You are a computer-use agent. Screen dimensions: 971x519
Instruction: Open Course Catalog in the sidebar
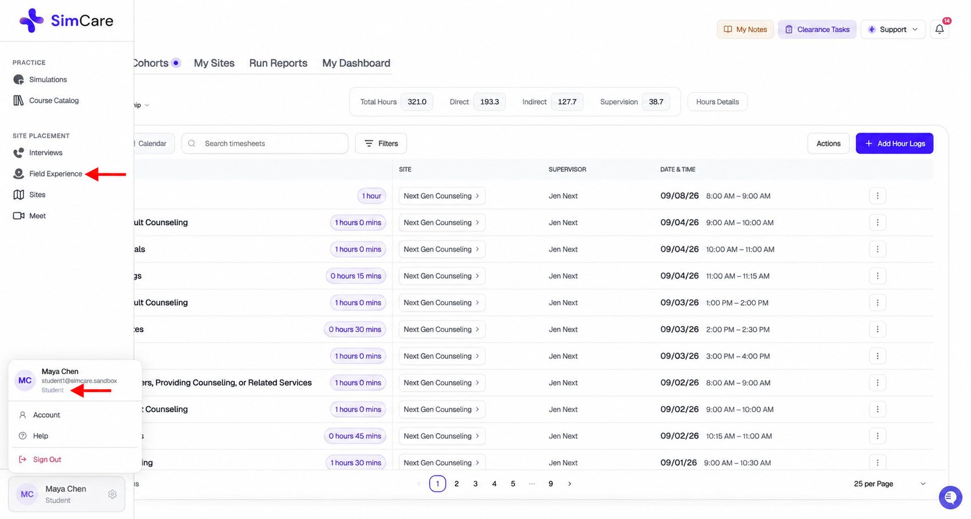coord(46,101)
